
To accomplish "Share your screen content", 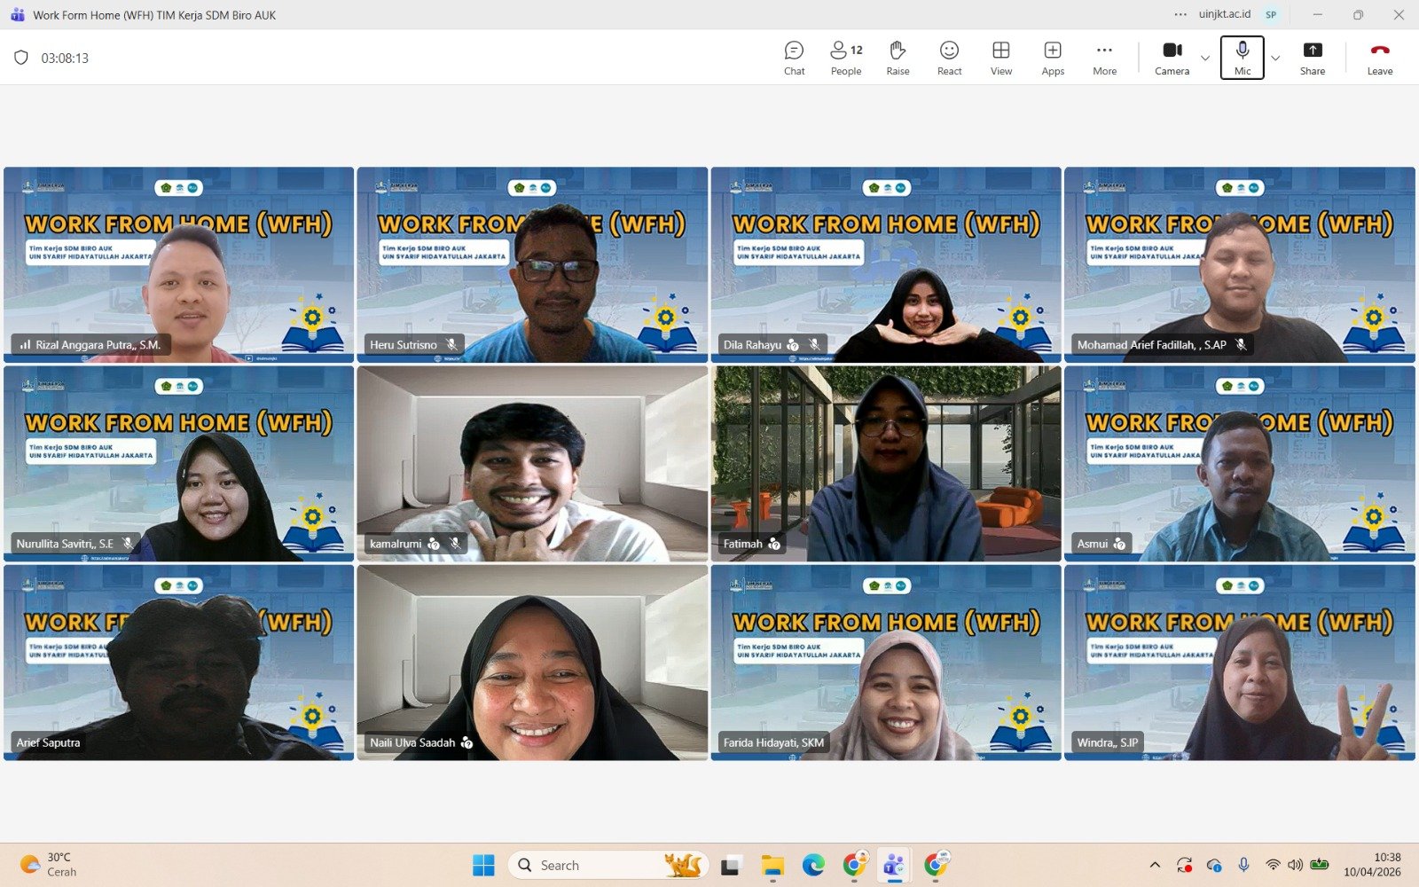I will 1312,58.
